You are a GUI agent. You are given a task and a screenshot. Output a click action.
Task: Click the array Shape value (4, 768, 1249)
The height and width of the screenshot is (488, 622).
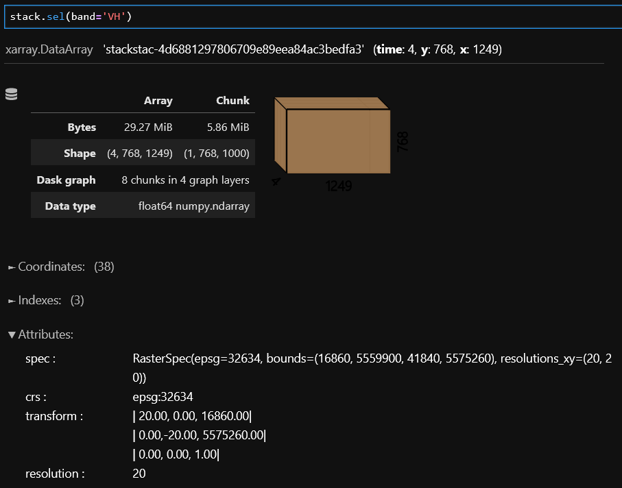pyautogui.click(x=139, y=154)
